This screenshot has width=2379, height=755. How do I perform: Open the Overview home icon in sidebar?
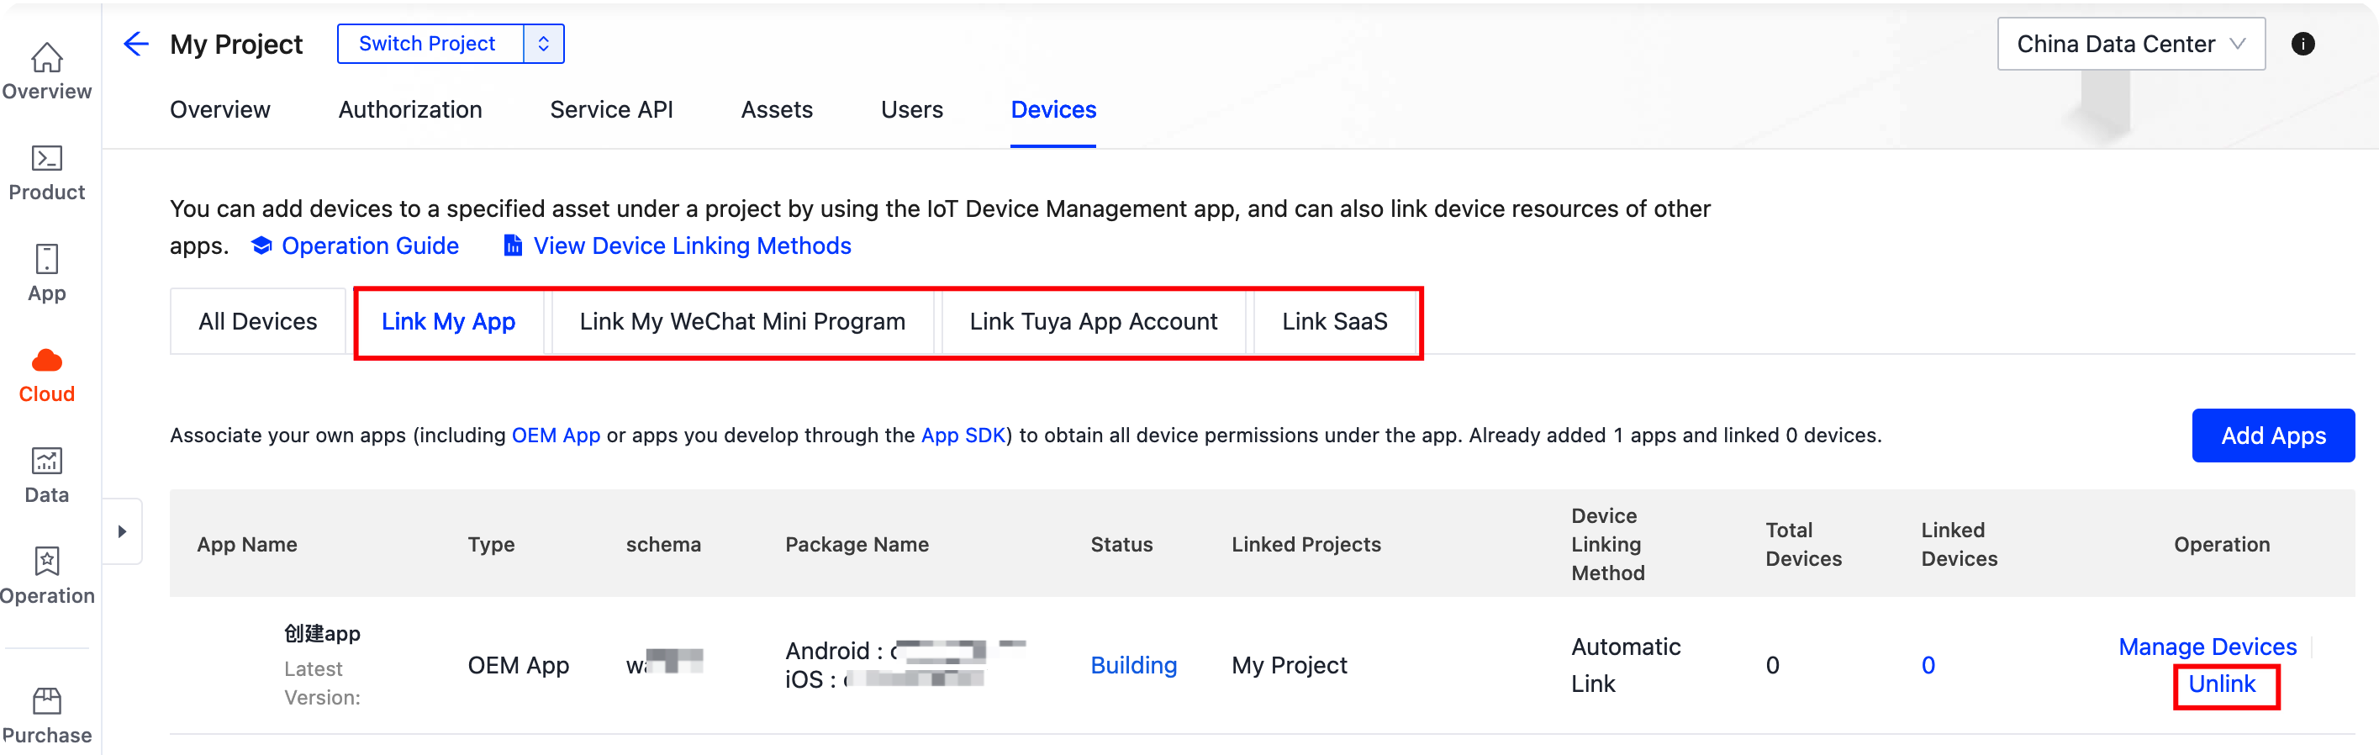[46, 59]
